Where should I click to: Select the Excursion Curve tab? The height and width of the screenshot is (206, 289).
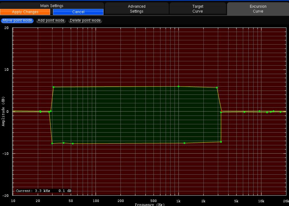258,9
